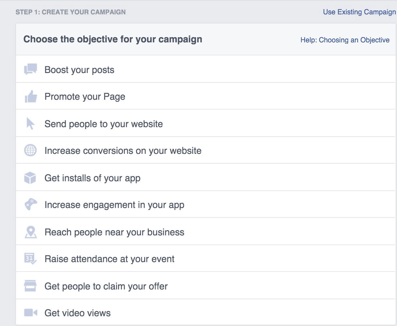The image size is (397, 326).
Task: Choose Get people to claim your offer
Action: [106, 287]
